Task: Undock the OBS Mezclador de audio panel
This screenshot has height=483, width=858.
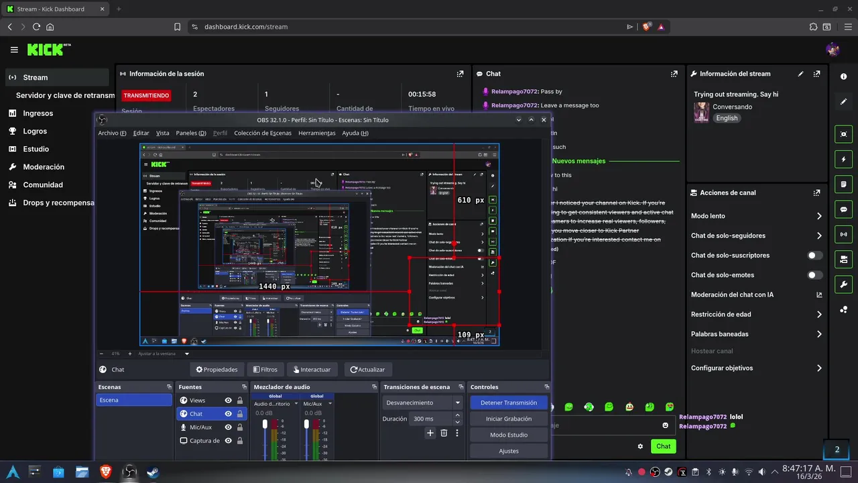Action: pyautogui.click(x=374, y=387)
